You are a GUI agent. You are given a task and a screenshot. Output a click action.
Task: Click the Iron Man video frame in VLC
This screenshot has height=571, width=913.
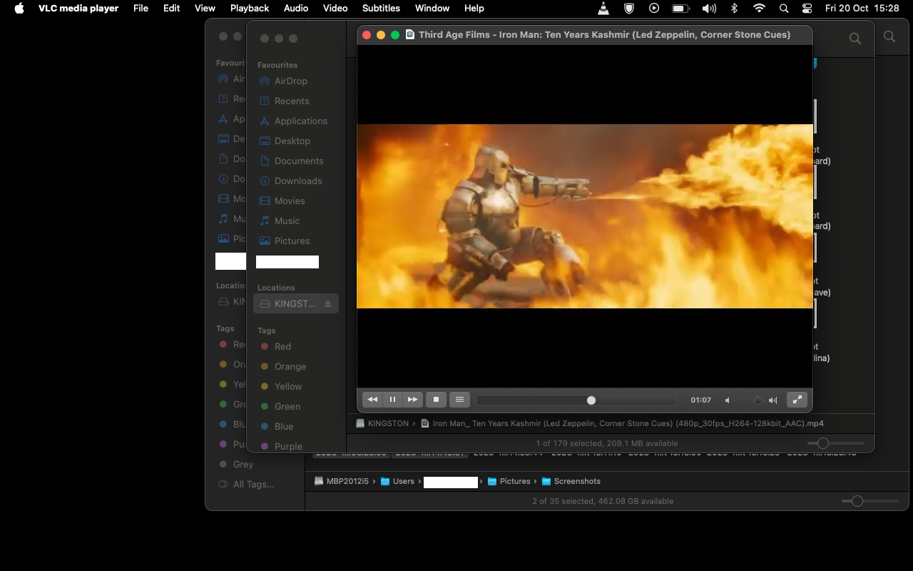pyautogui.click(x=584, y=216)
